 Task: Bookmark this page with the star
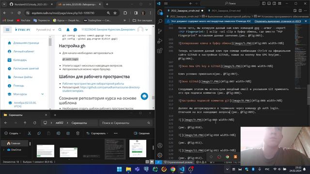click(x=115, y=13)
